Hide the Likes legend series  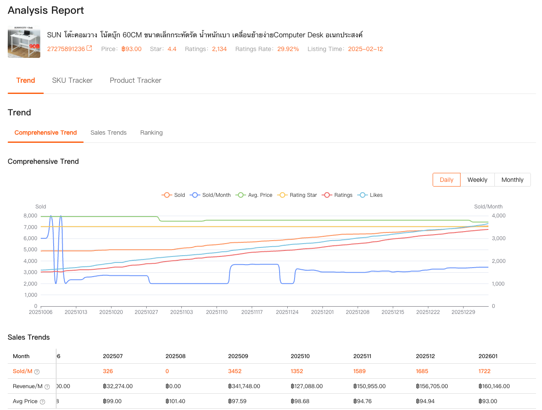(370, 195)
